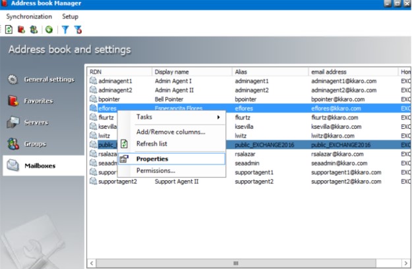
Task: Click the add group toolbar icon
Action: [33, 29]
